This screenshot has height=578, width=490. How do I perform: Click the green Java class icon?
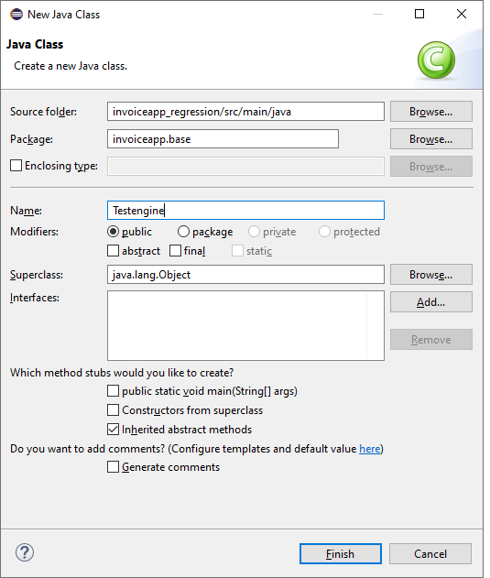click(436, 60)
